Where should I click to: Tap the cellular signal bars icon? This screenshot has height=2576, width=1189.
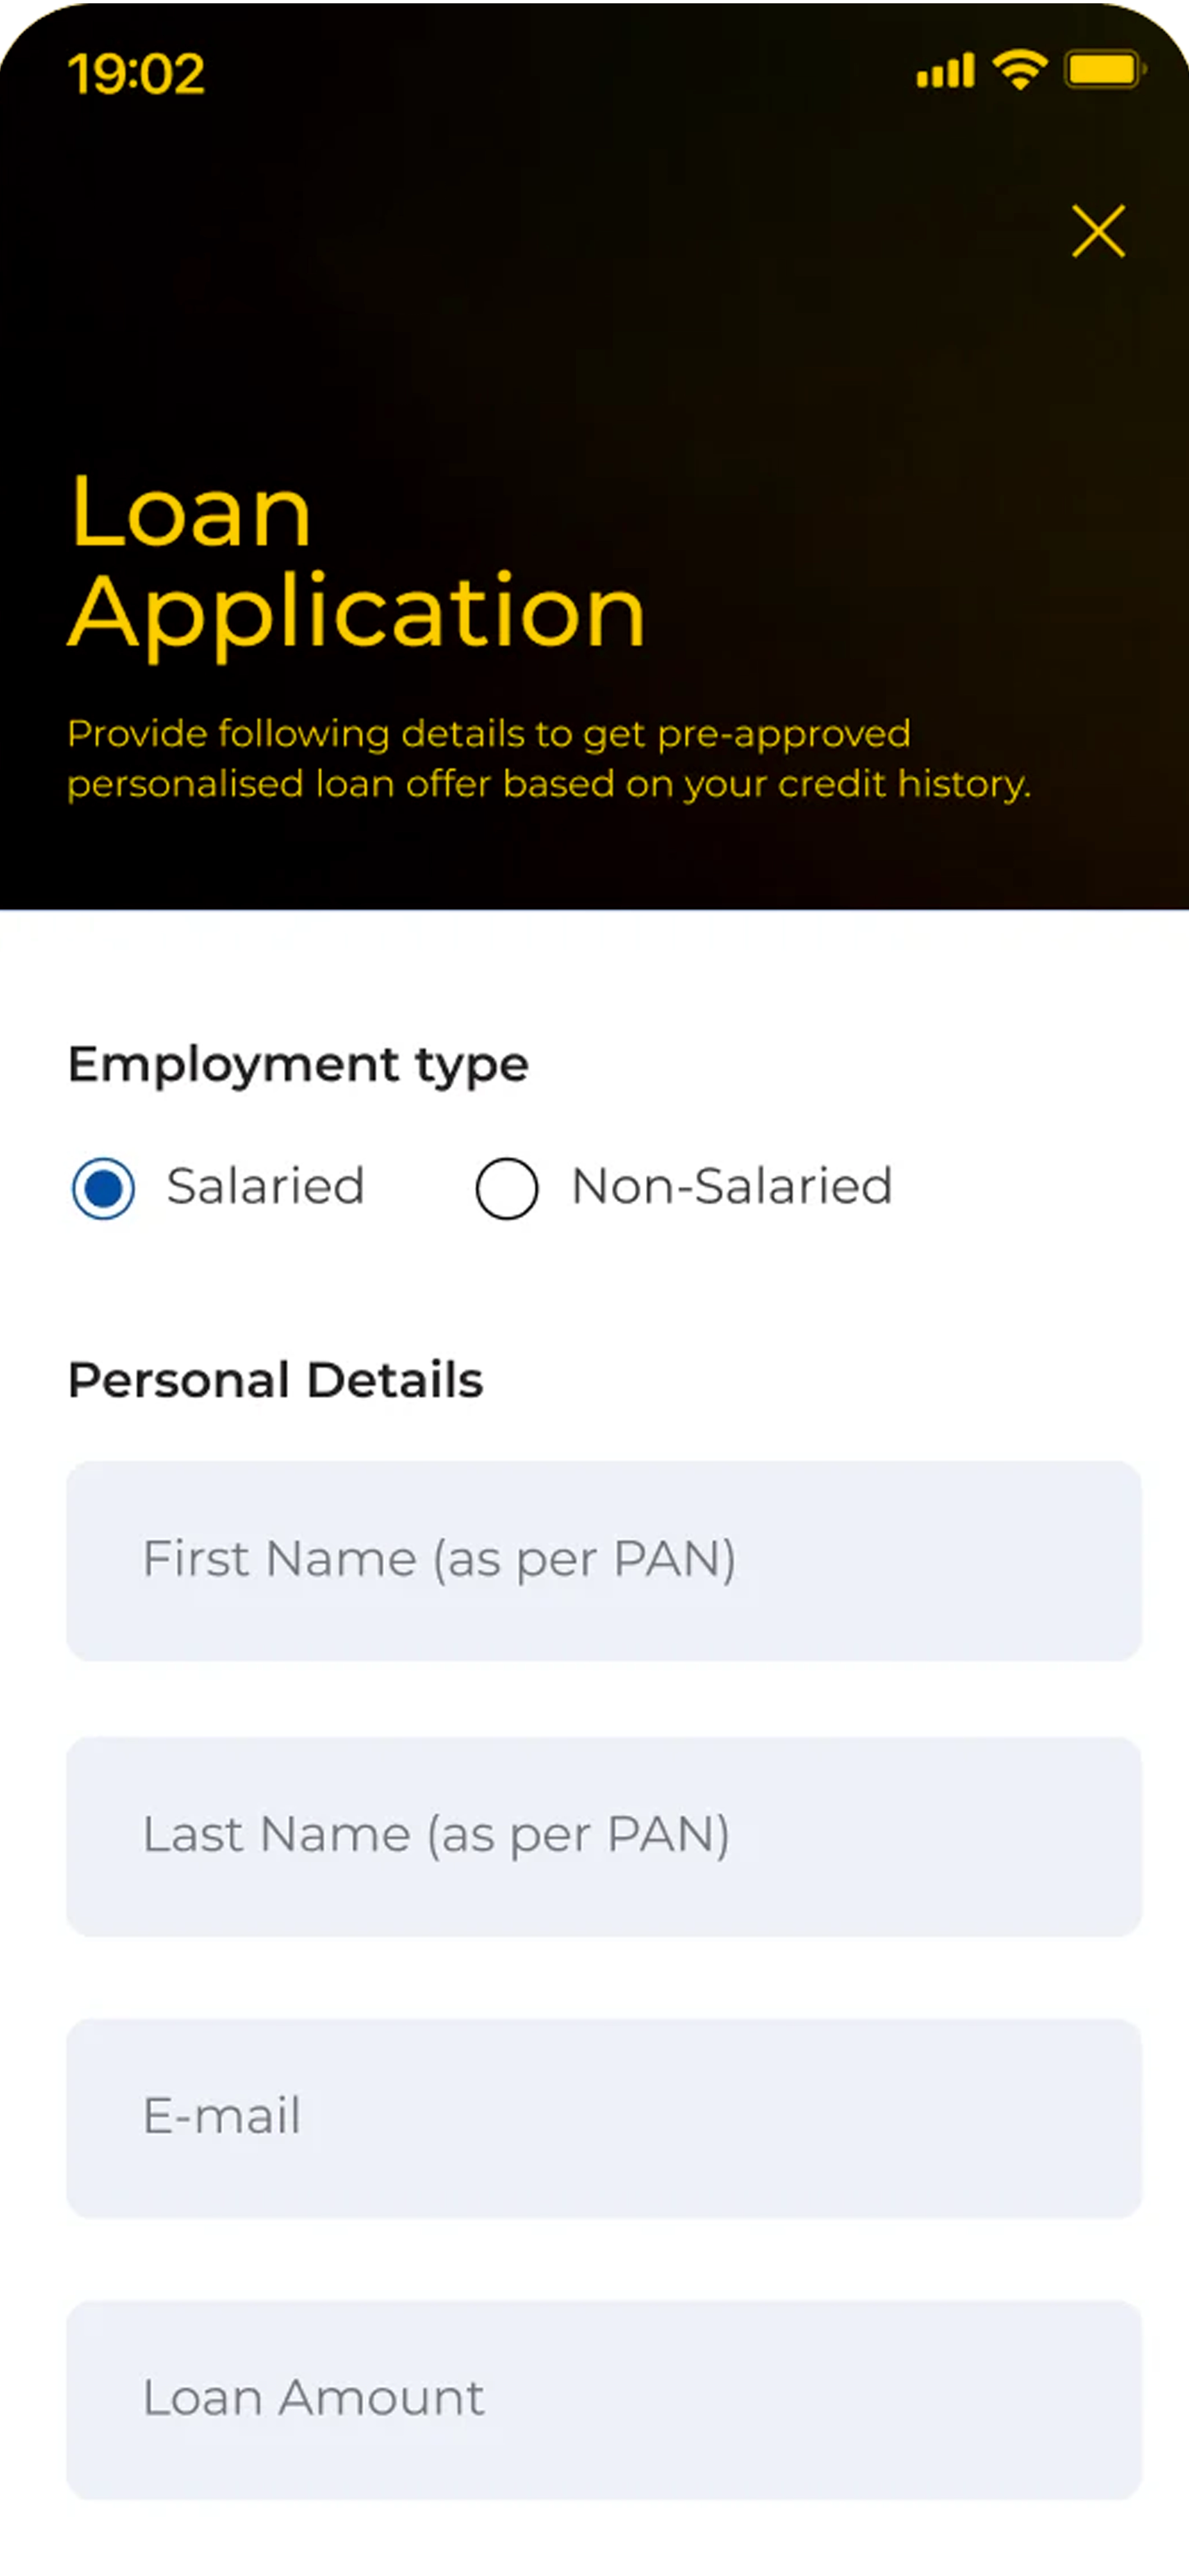(945, 71)
